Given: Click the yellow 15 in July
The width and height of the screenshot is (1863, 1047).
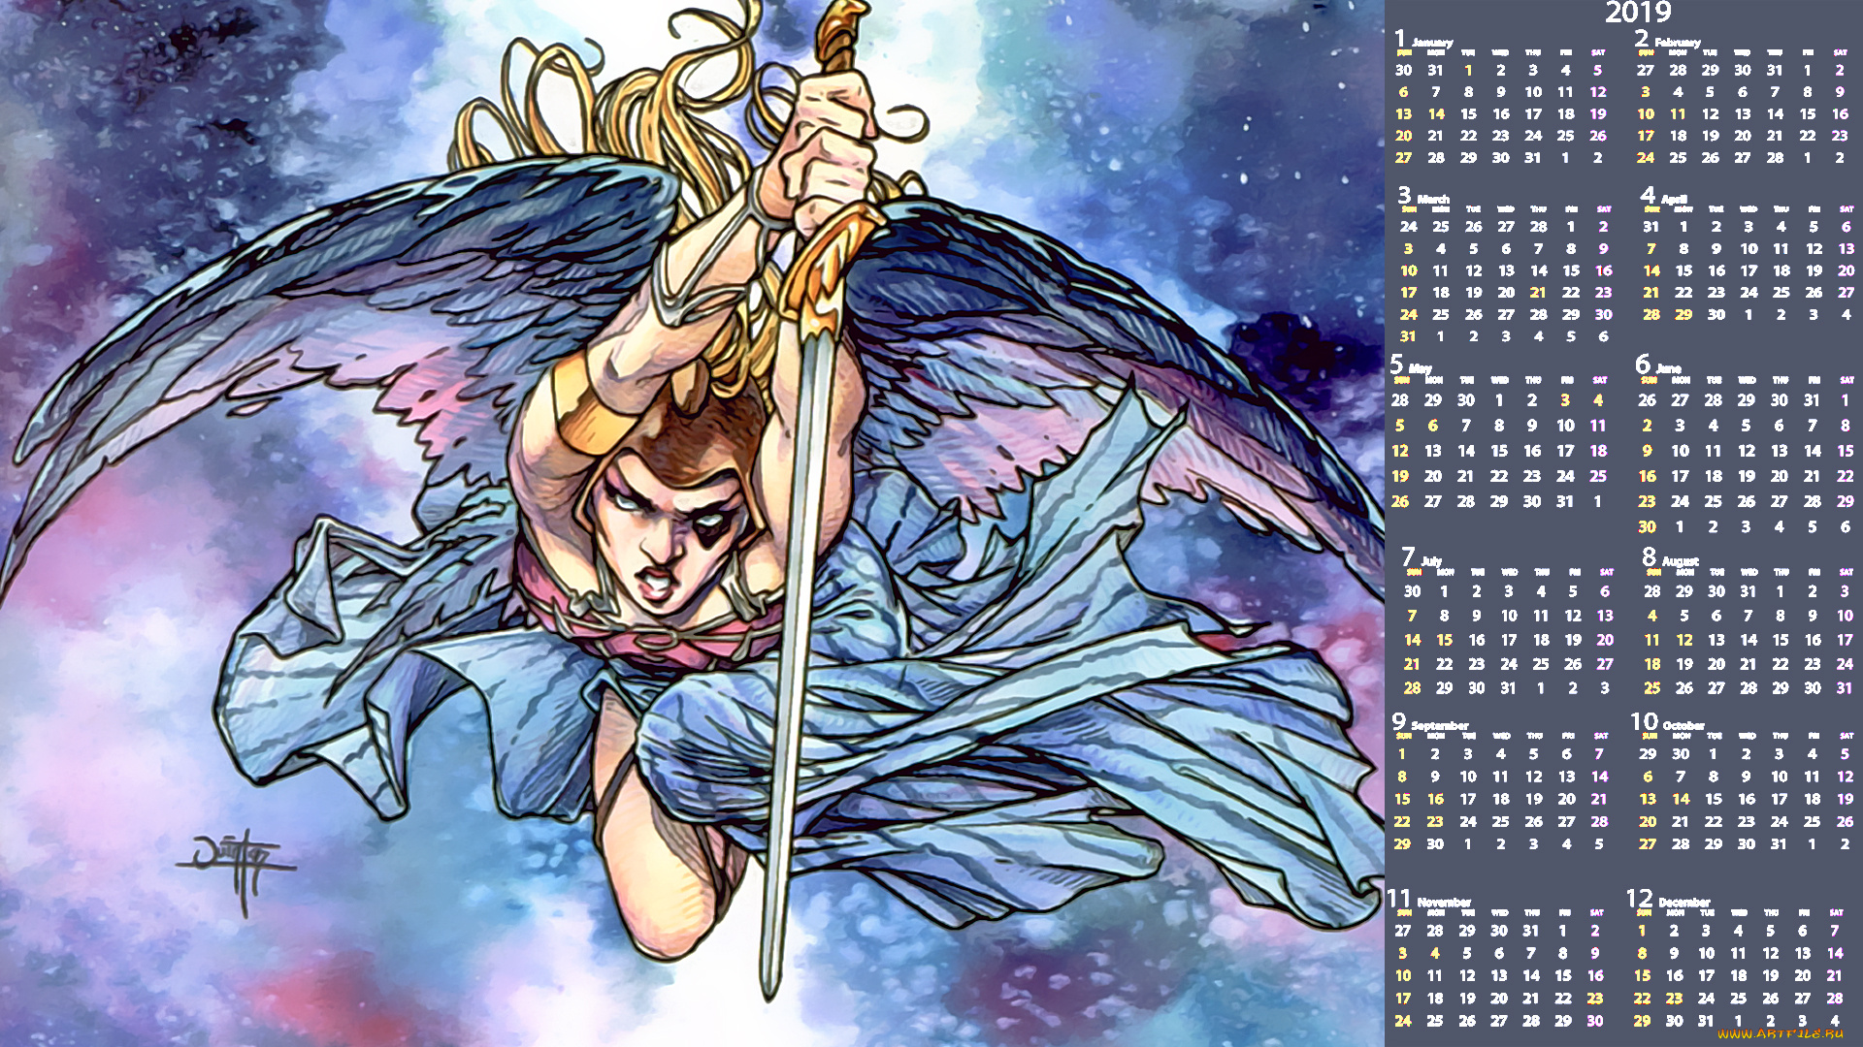Looking at the screenshot, I should coord(1444,640).
